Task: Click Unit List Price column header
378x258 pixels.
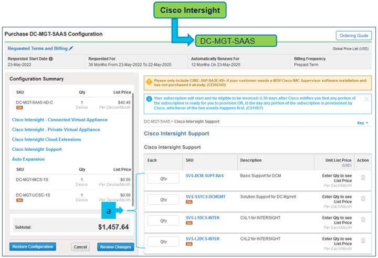Action: click(x=338, y=160)
